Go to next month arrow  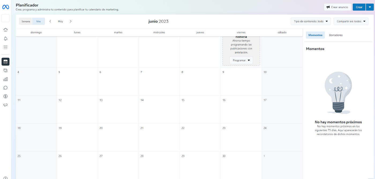(71, 21)
